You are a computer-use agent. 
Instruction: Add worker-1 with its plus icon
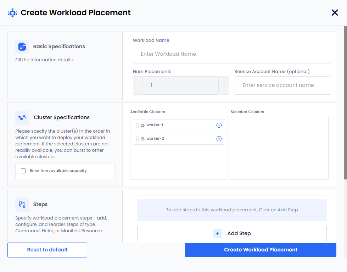tap(219, 125)
